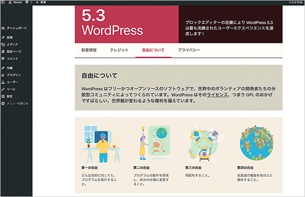Image resolution: width=305 pixels, height=197 pixels.
Task: Open メディア media library icon
Action: pyautogui.click(x=3, y=44)
